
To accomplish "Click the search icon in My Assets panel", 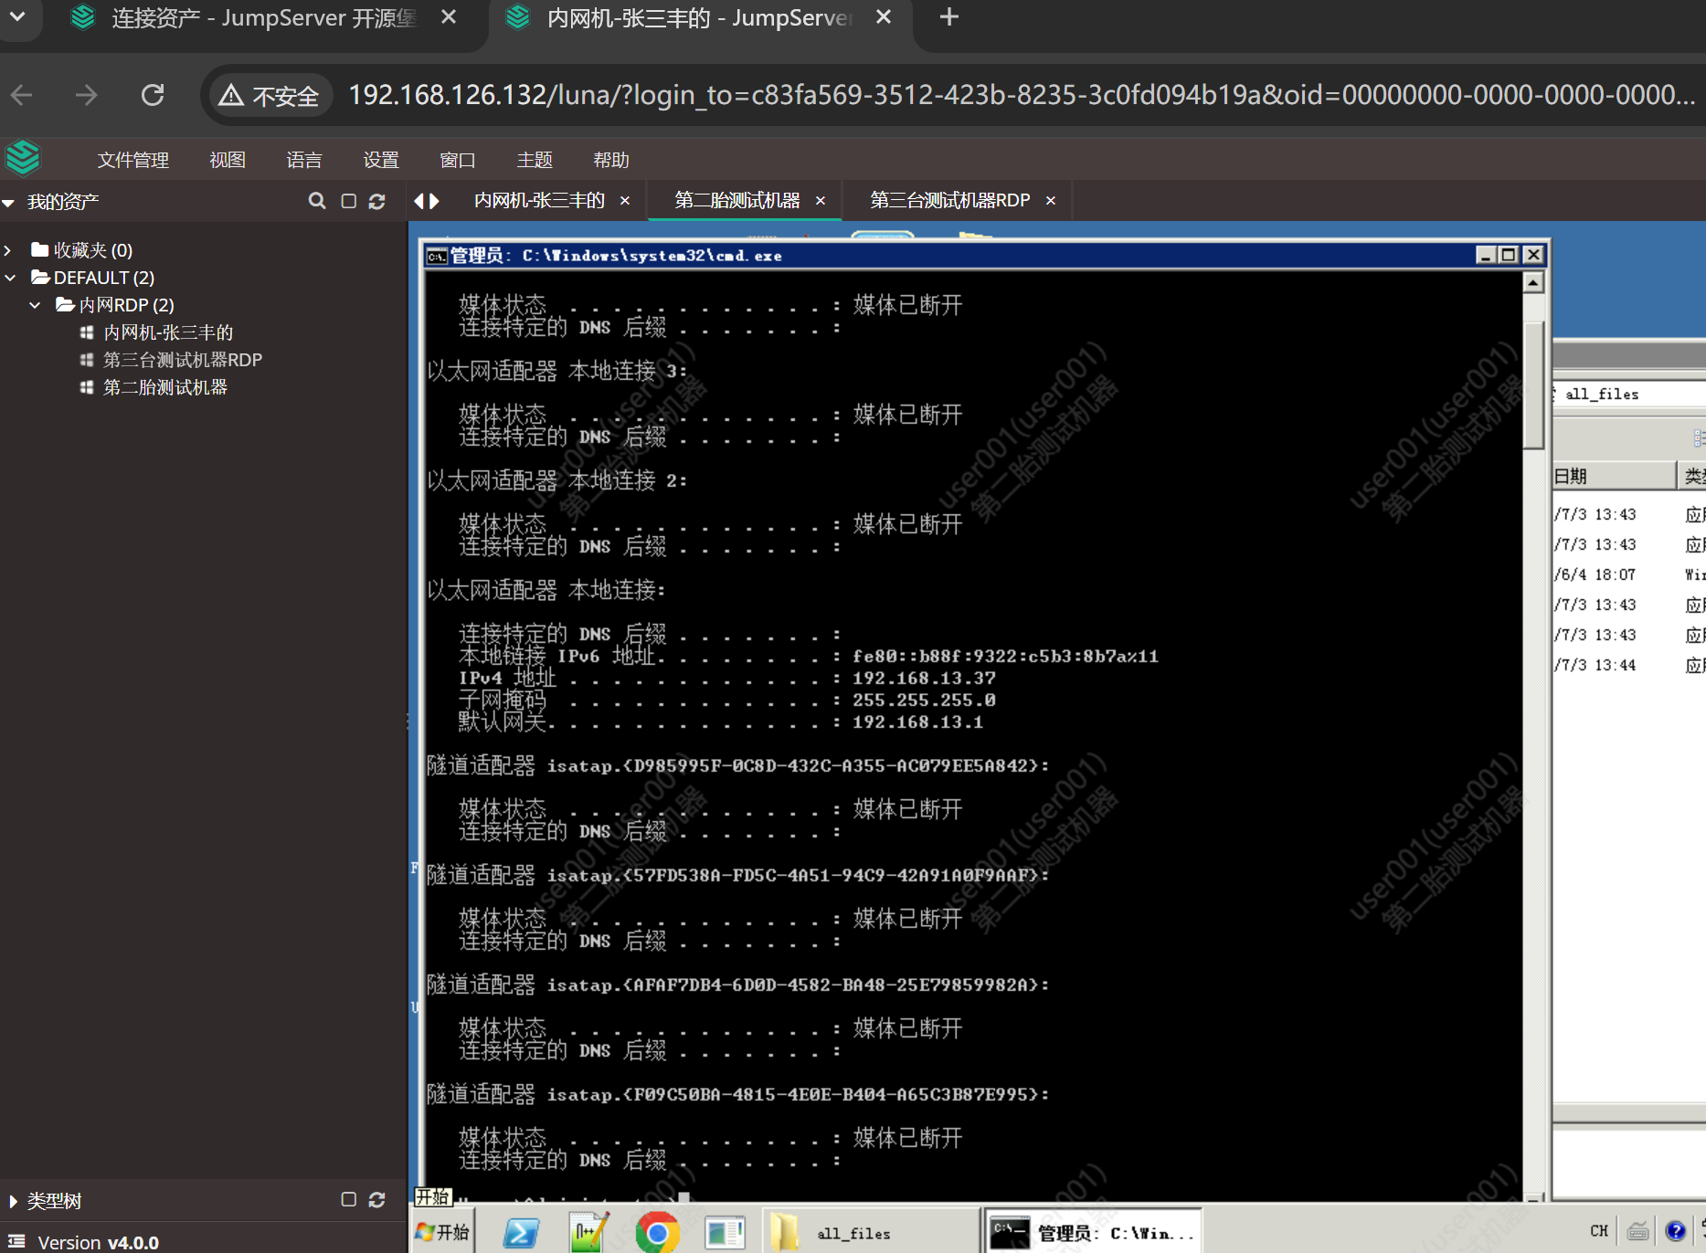I will (317, 201).
